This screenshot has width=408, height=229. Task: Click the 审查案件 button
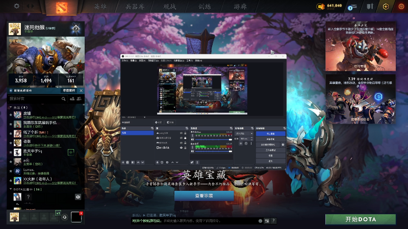pos(69,91)
